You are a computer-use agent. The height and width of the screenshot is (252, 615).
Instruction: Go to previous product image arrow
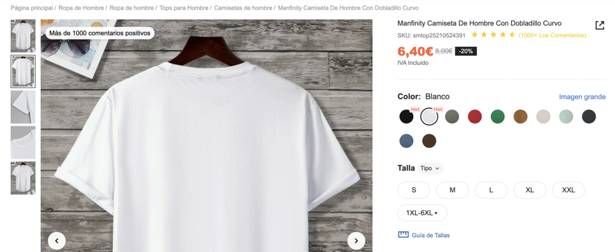click(56, 241)
